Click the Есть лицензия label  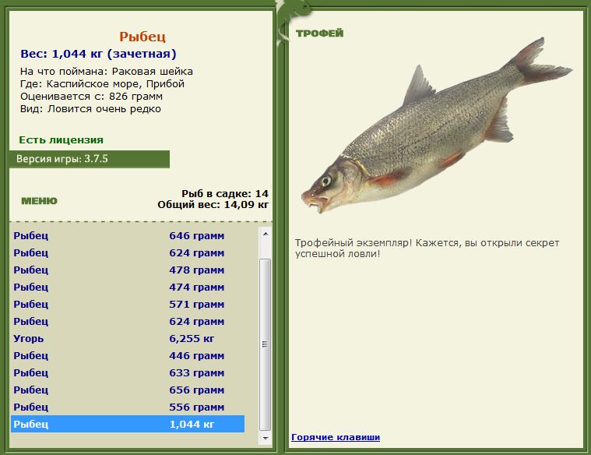pos(61,140)
